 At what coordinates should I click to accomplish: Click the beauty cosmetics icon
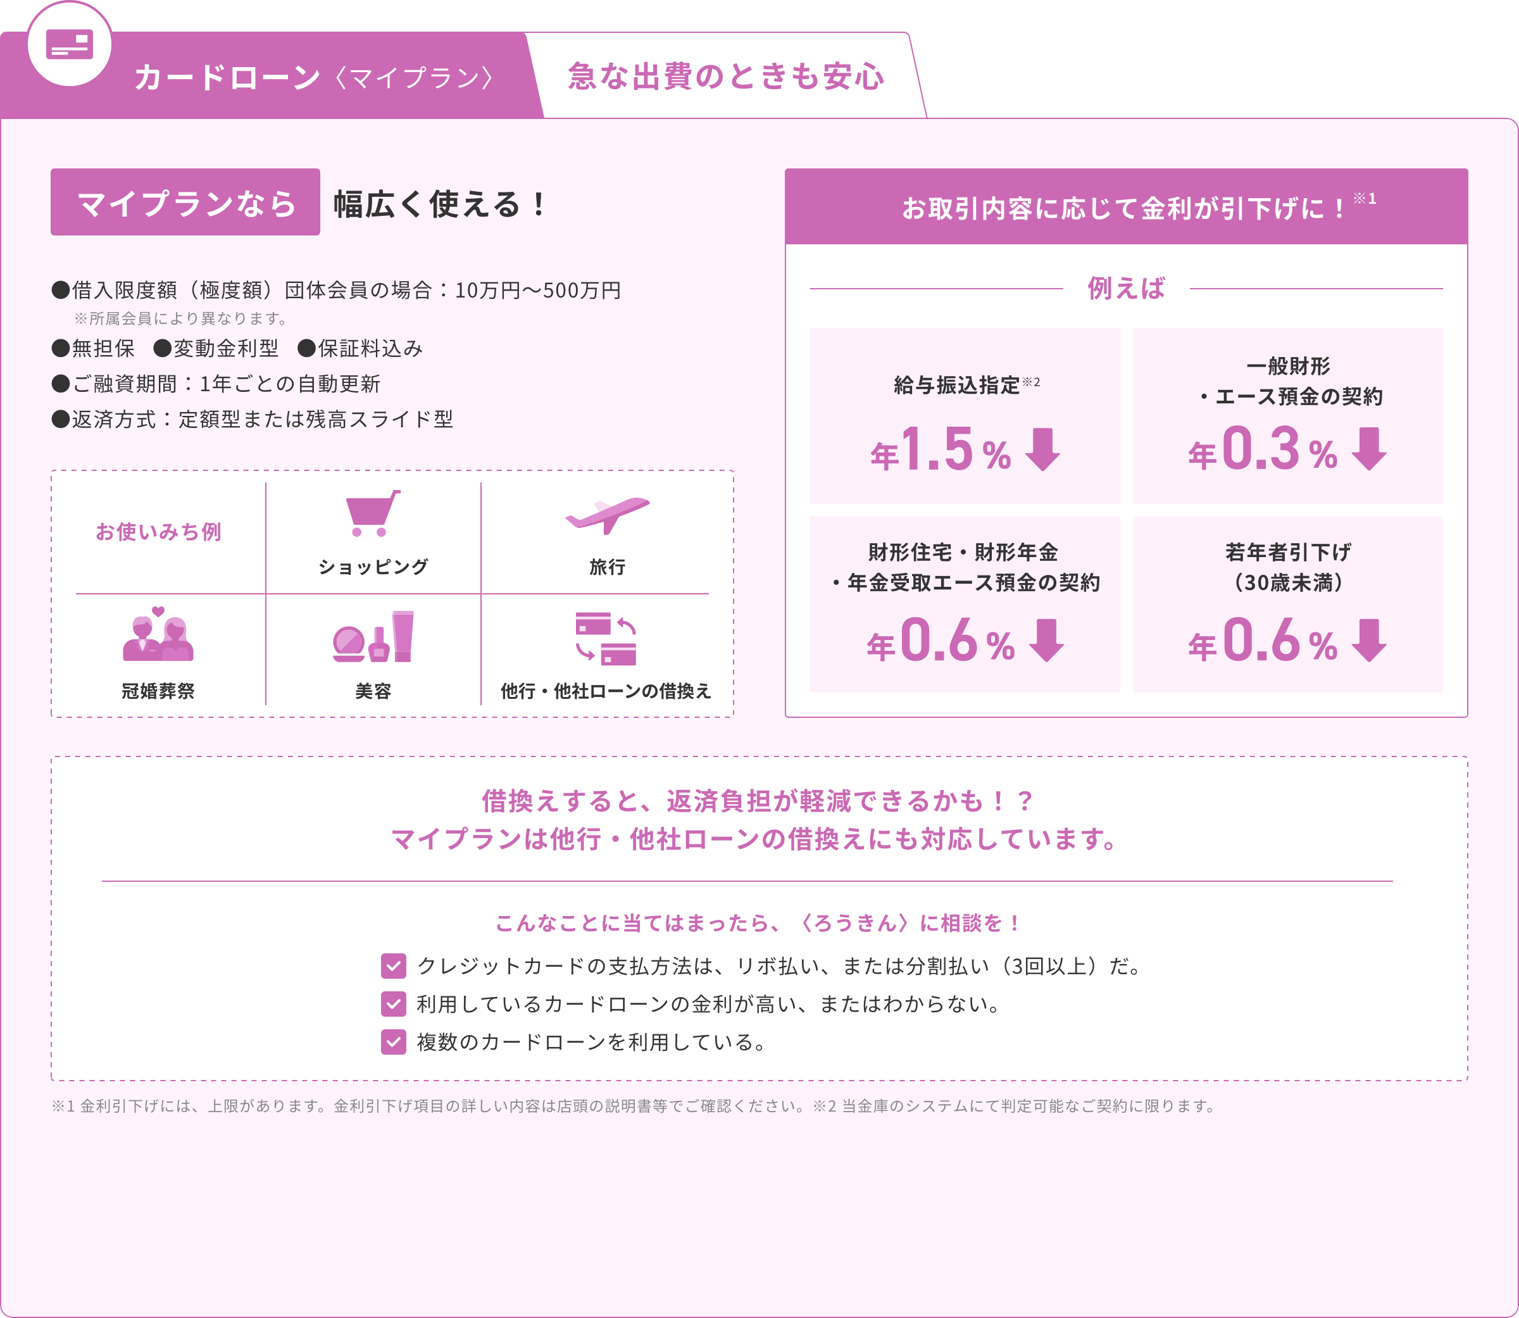(x=373, y=637)
